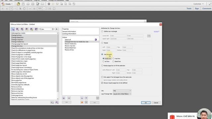Select the third action category filter icon
212x119 pixels.
click(22, 29)
